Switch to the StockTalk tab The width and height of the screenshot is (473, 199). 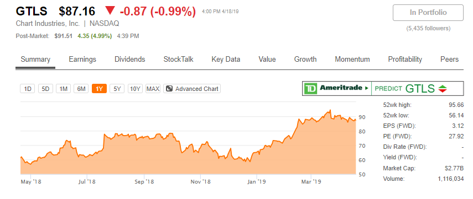(178, 59)
